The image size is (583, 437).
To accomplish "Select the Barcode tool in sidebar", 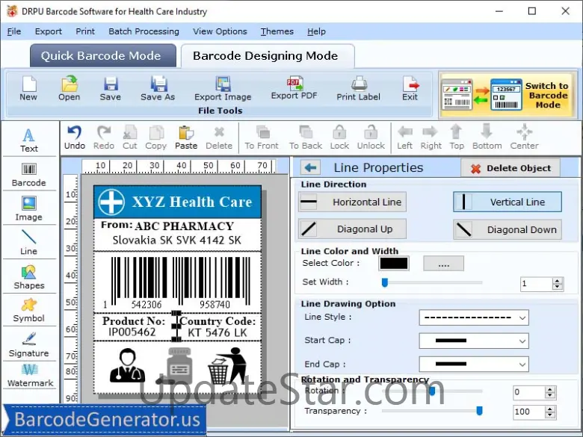I will point(29,175).
